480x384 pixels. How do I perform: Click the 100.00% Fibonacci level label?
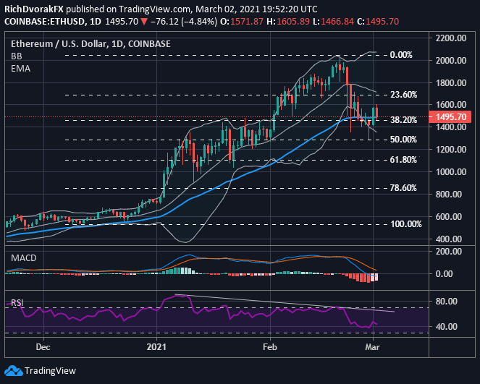[406, 224]
